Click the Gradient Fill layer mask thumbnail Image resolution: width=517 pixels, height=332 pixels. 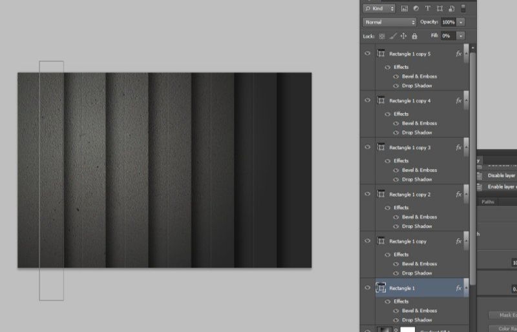pos(408,329)
